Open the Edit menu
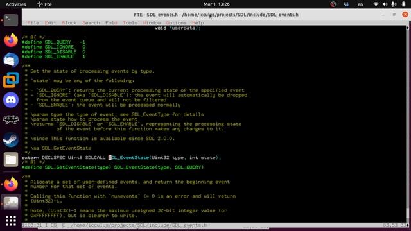 click(50, 23)
